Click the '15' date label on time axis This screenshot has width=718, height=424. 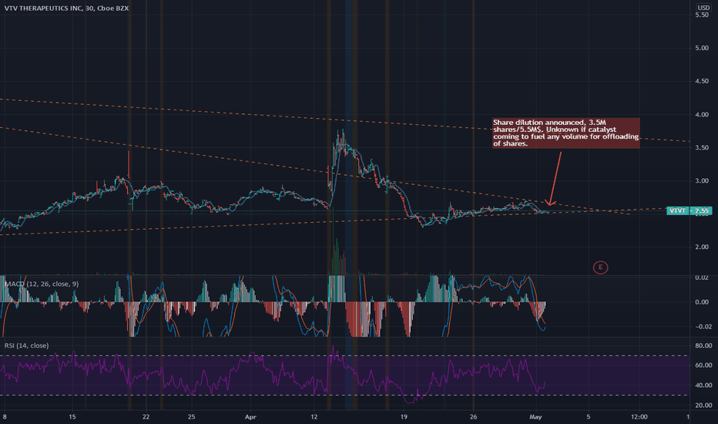pyautogui.click(x=72, y=417)
